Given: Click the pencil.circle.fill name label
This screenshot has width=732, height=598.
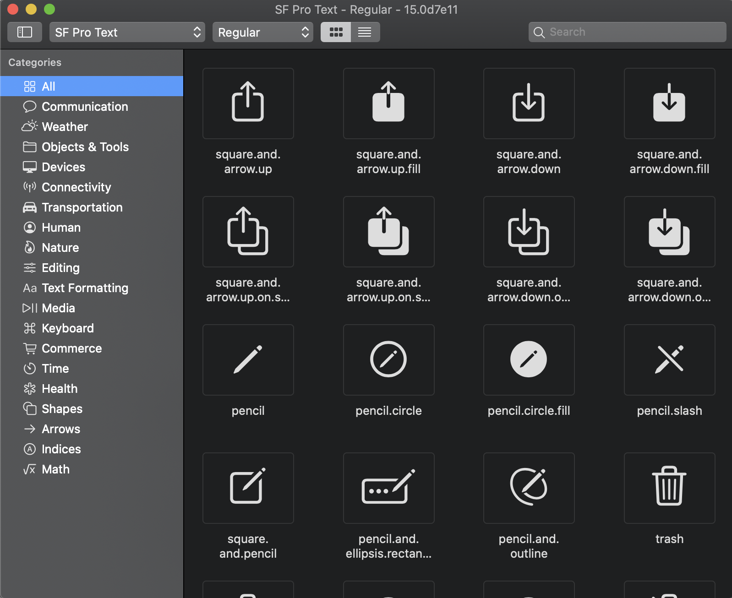Looking at the screenshot, I should [529, 411].
